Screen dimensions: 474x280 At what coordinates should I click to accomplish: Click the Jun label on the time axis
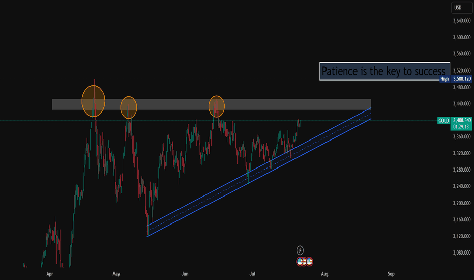[x=185, y=274]
